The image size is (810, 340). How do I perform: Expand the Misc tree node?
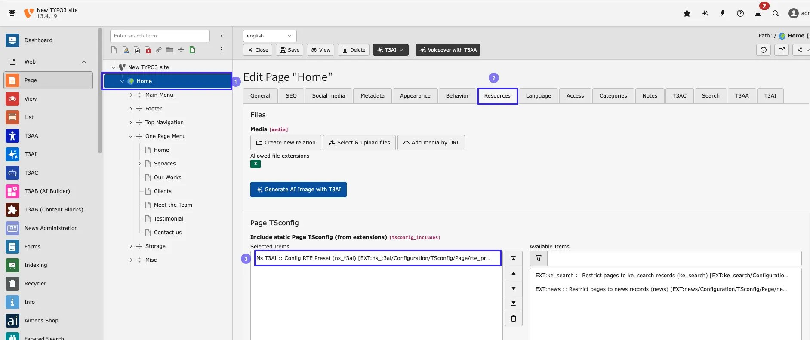point(131,260)
